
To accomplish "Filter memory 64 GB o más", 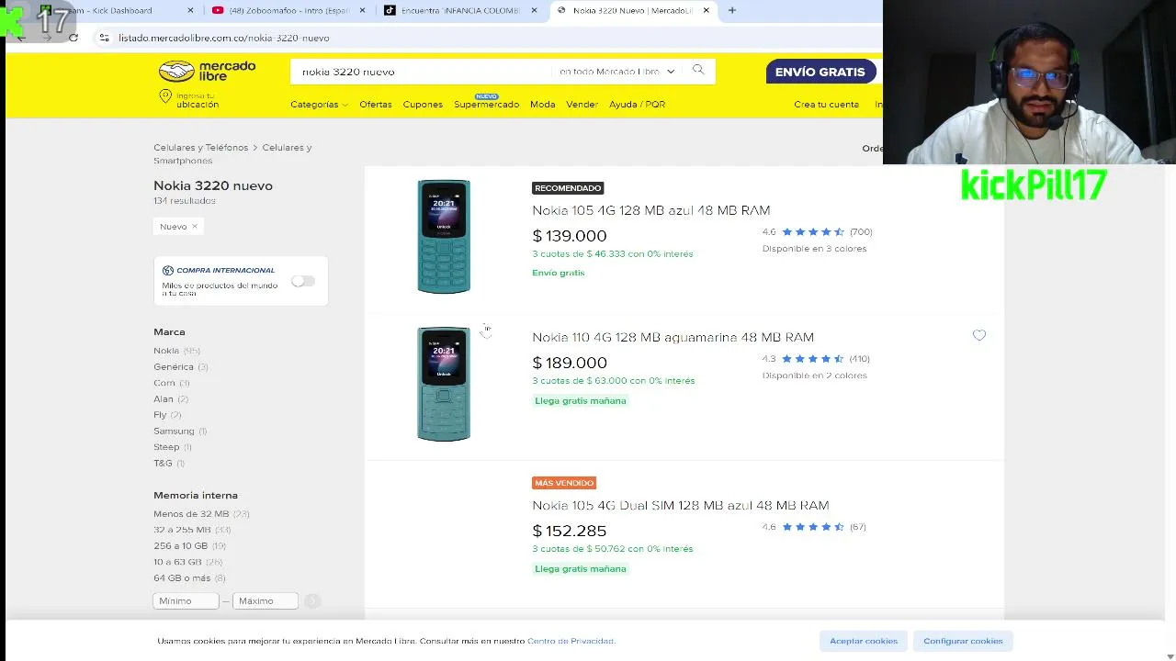I will [x=189, y=578].
